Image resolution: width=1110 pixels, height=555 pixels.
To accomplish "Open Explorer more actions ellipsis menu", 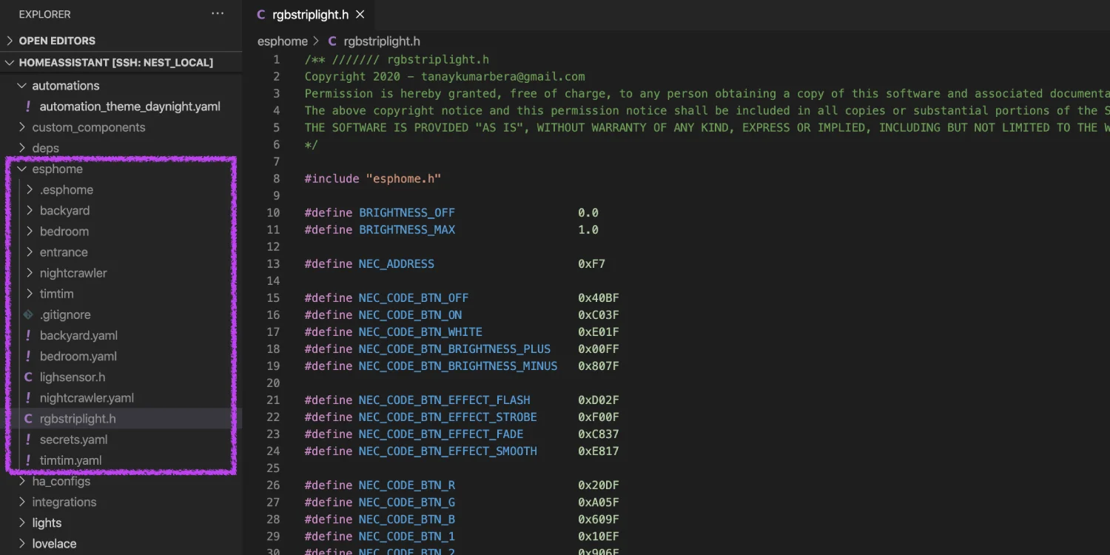I will coord(218,14).
